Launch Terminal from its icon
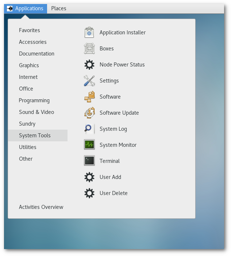231x256 pixels. tap(89, 161)
